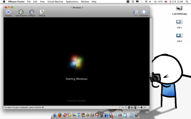Viewport: 191px width, 119px height.
Task: Open the View menu
Action: 42,2
